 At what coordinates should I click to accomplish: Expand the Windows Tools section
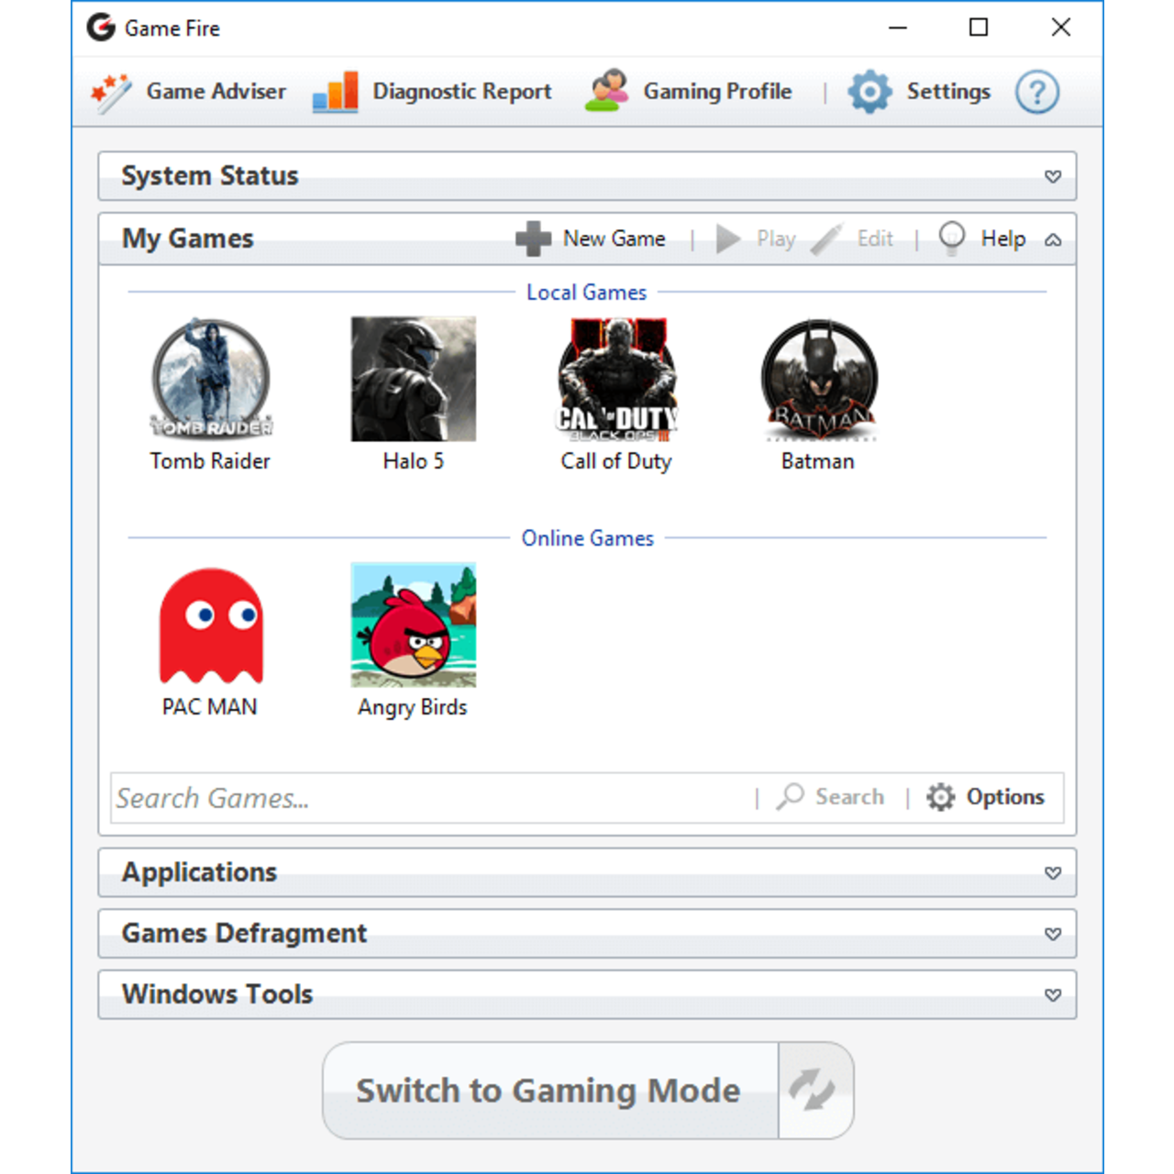[x=1053, y=994]
